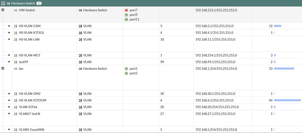The width and height of the screenshot is (302, 133).
Task: Click the HS-VLAN-CAM interface icon
Action: point(15,26)
